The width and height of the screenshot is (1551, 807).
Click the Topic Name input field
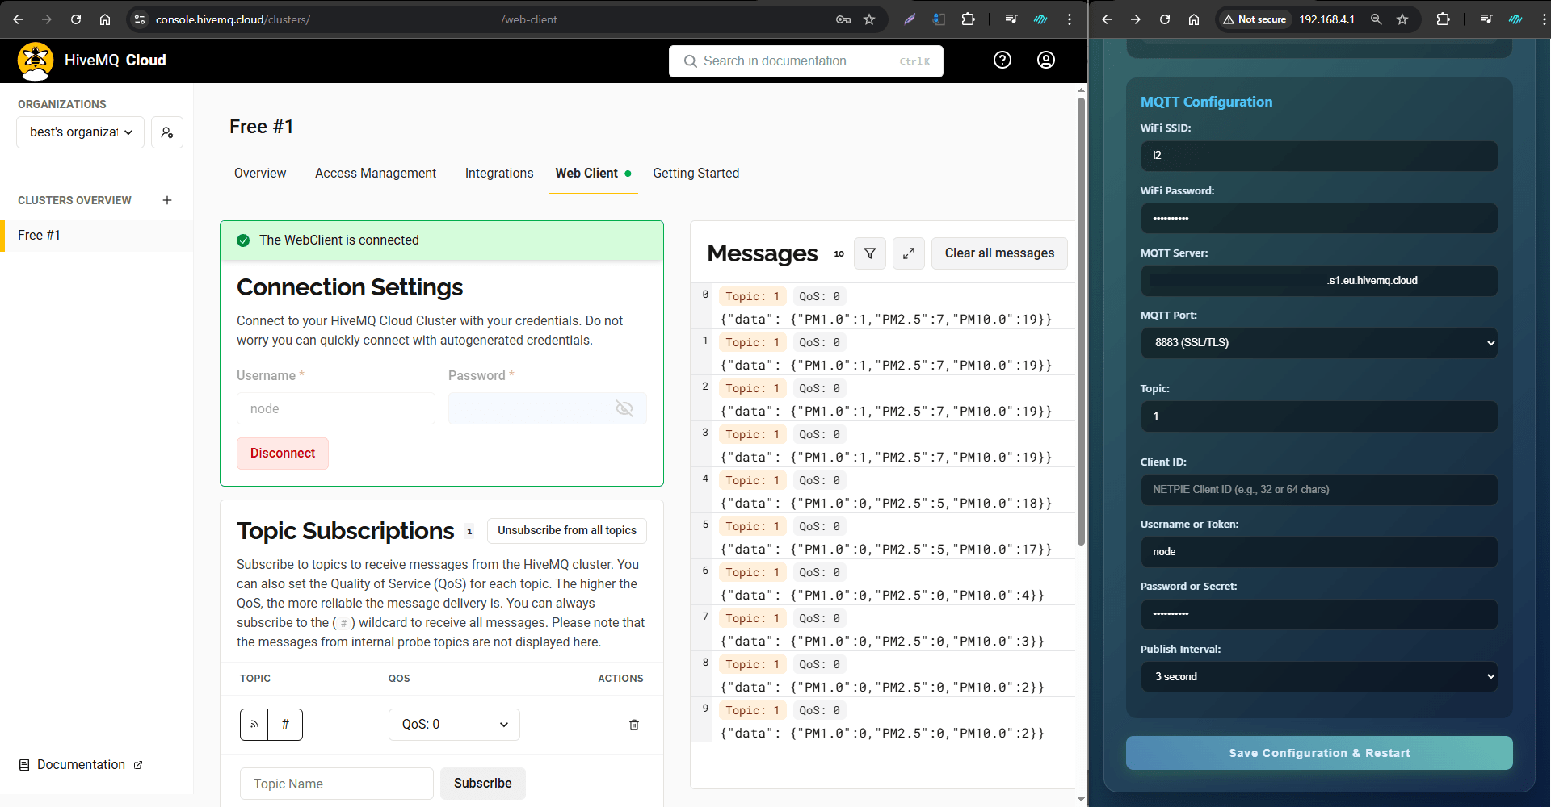point(337,784)
